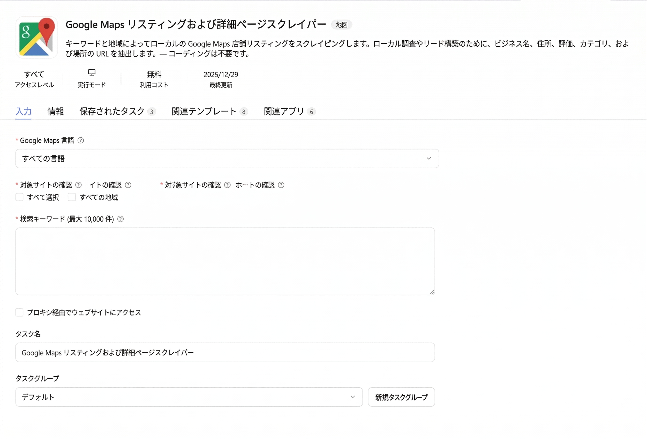Check the すべて選択 checkbox

click(19, 197)
